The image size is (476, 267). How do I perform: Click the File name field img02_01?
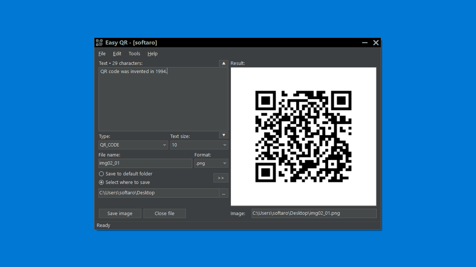coord(145,163)
